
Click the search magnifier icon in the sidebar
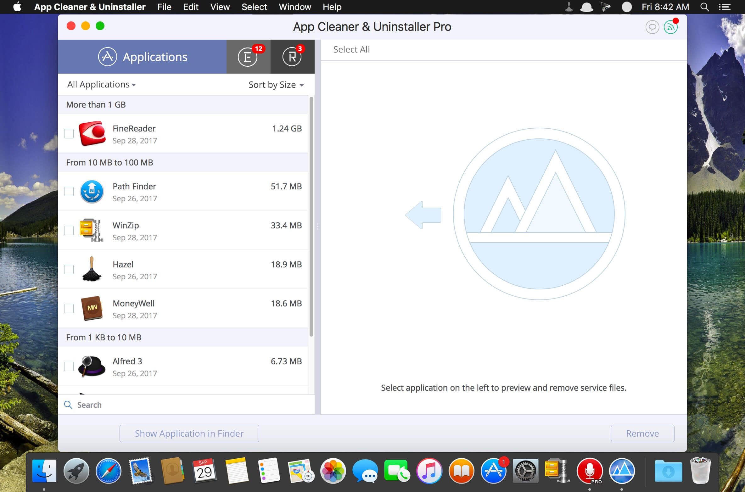(68, 405)
